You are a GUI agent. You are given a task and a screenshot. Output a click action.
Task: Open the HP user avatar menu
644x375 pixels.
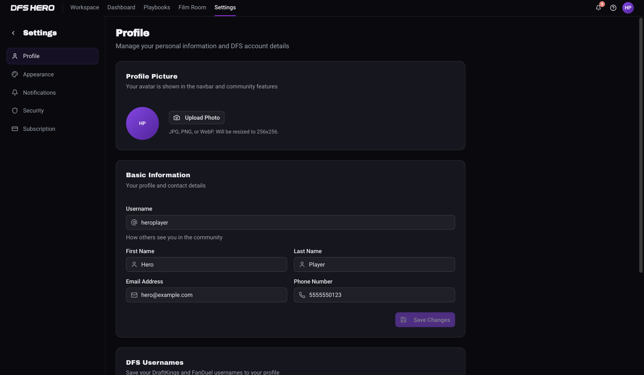[x=628, y=8]
